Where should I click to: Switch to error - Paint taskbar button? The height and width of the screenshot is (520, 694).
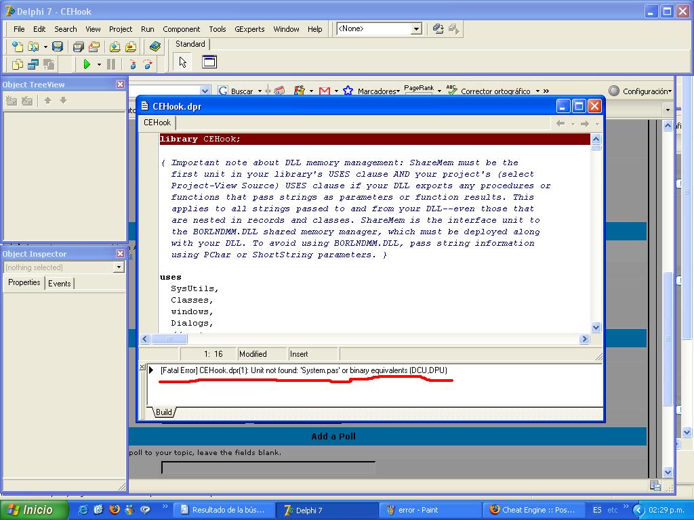click(x=430, y=510)
